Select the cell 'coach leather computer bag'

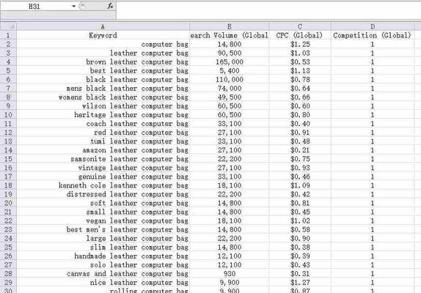click(x=103, y=124)
